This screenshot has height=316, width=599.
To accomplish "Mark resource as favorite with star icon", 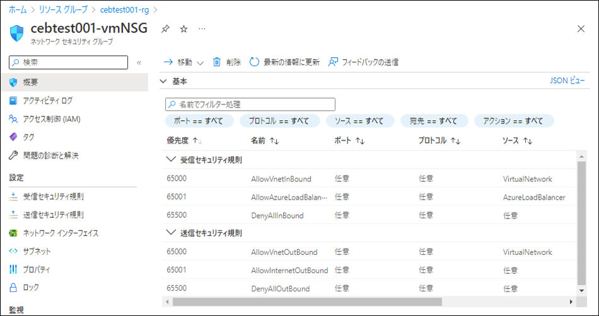I will tap(183, 29).
